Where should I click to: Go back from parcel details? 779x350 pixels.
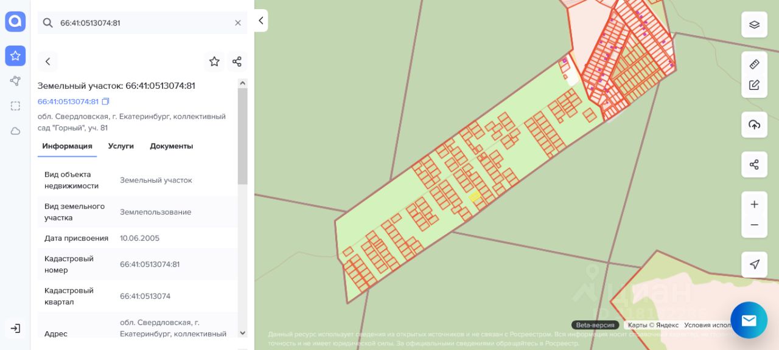click(47, 61)
